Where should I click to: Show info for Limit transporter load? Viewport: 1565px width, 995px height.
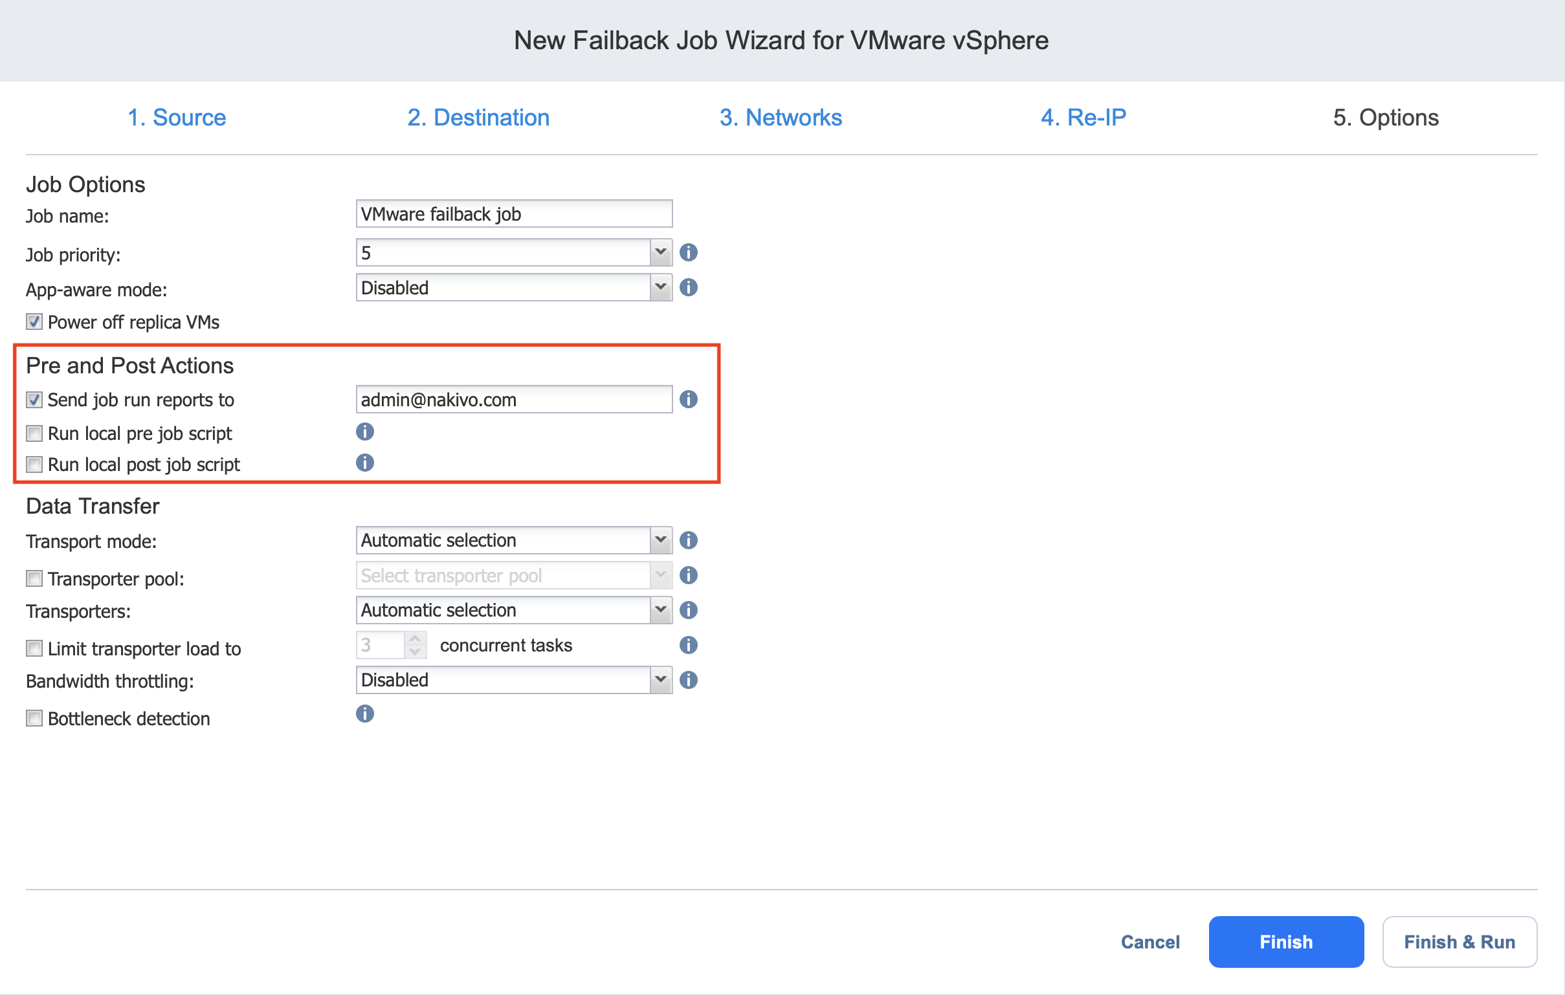pyautogui.click(x=688, y=646)
